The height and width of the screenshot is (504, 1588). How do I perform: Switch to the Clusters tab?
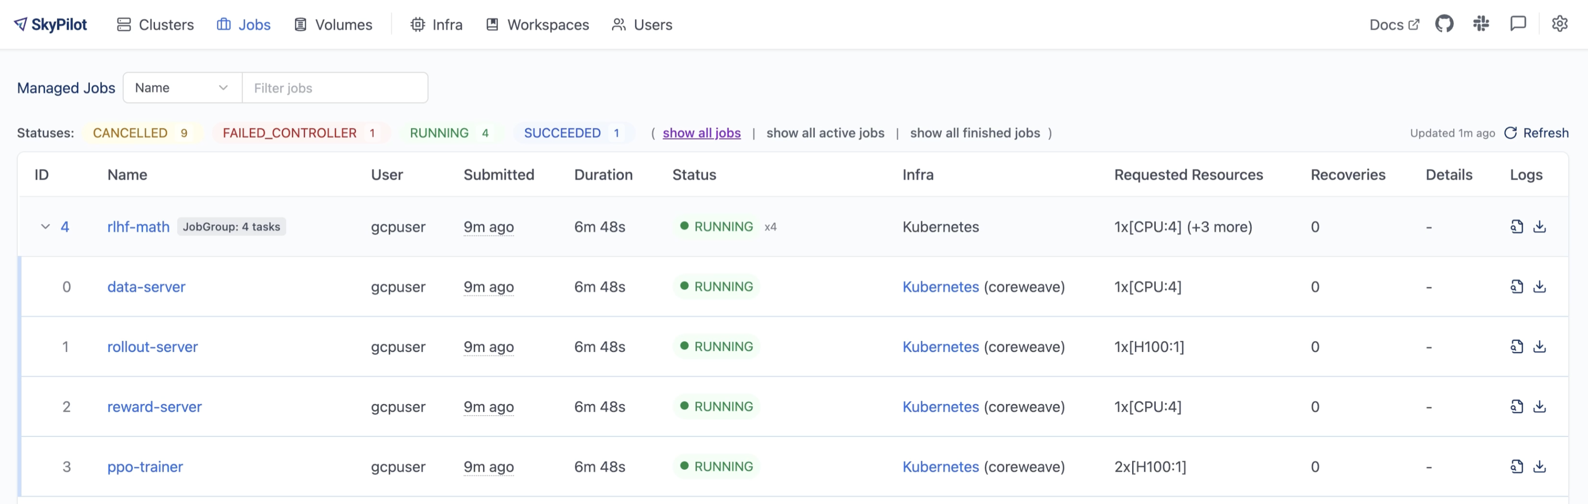pos(156,25)
